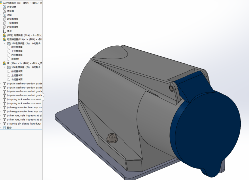249x180 pixels.
Task: Click the mates folder icon under 电源插座盖(32A)
Action: pos(9,43)
